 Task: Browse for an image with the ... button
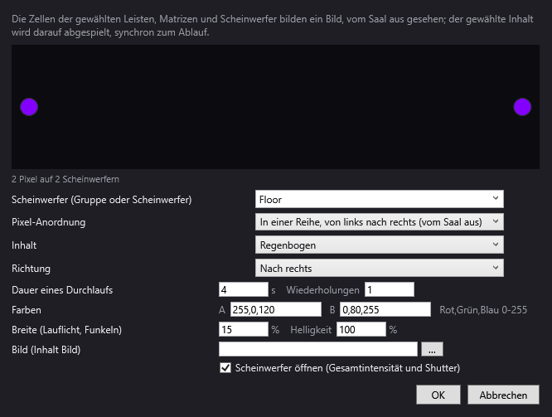tap(432, 349)
